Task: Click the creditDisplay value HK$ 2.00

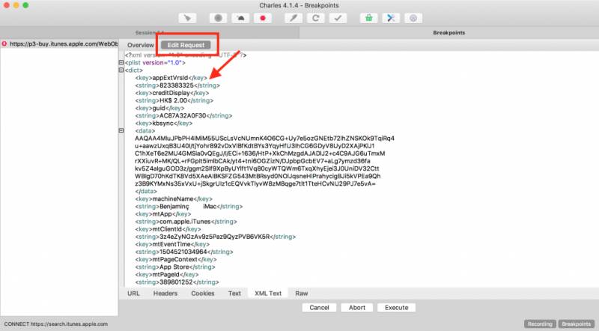Action: tap(174, 100)
